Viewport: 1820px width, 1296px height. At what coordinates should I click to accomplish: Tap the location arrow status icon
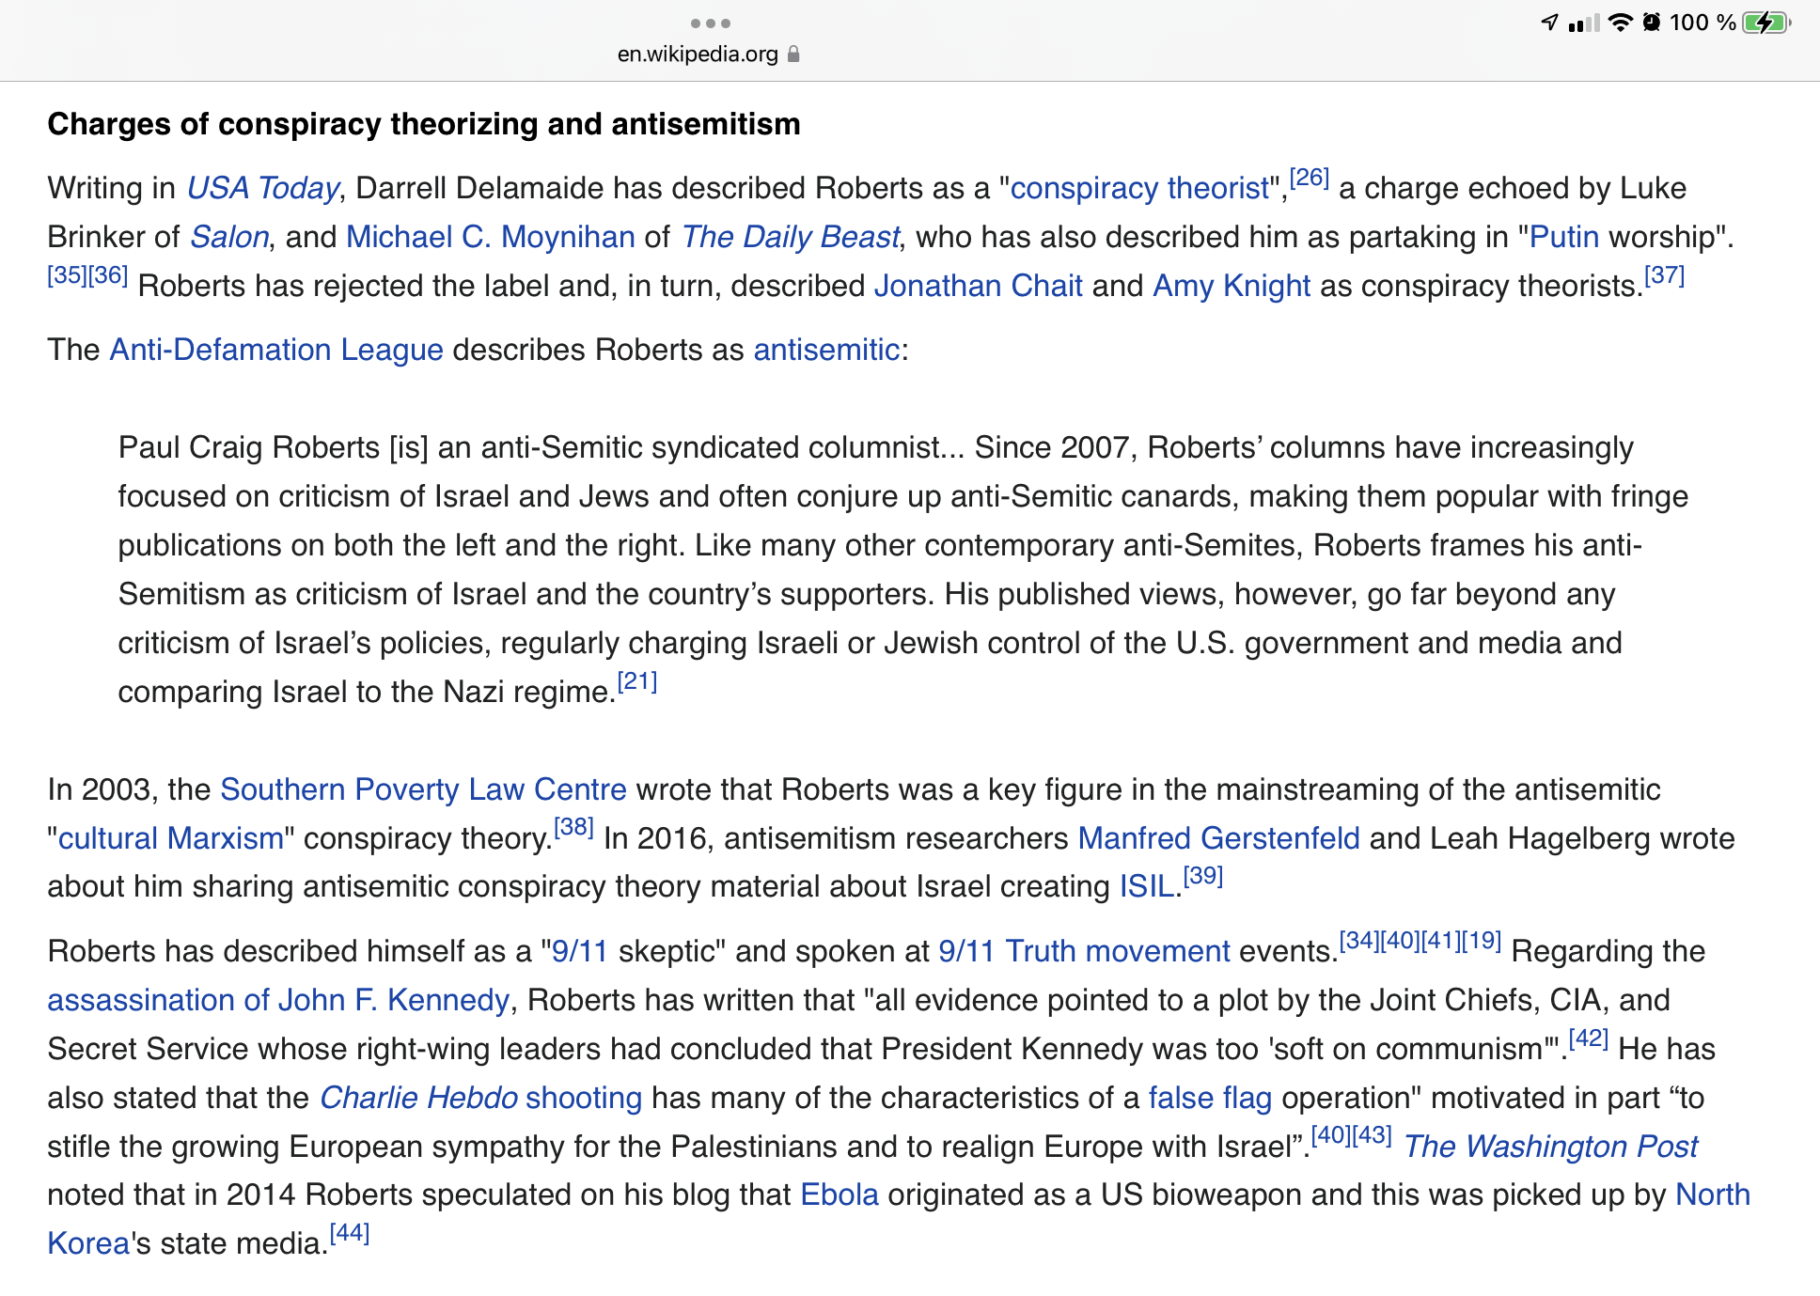1549,23
